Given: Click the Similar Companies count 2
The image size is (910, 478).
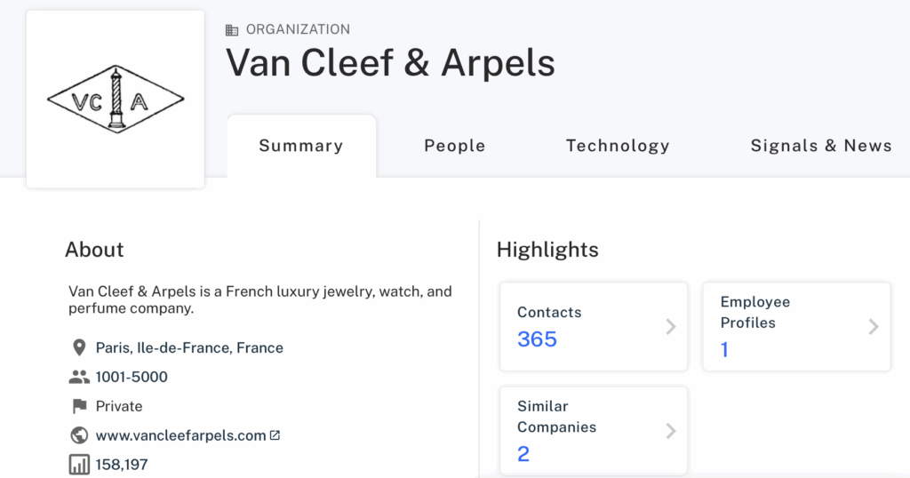Looking at the screenshot, I should pos(523,454).
